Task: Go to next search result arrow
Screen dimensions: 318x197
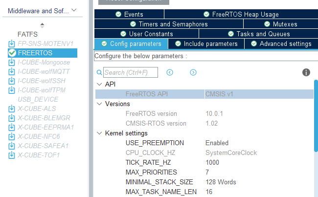Action: tap(193, 72)
